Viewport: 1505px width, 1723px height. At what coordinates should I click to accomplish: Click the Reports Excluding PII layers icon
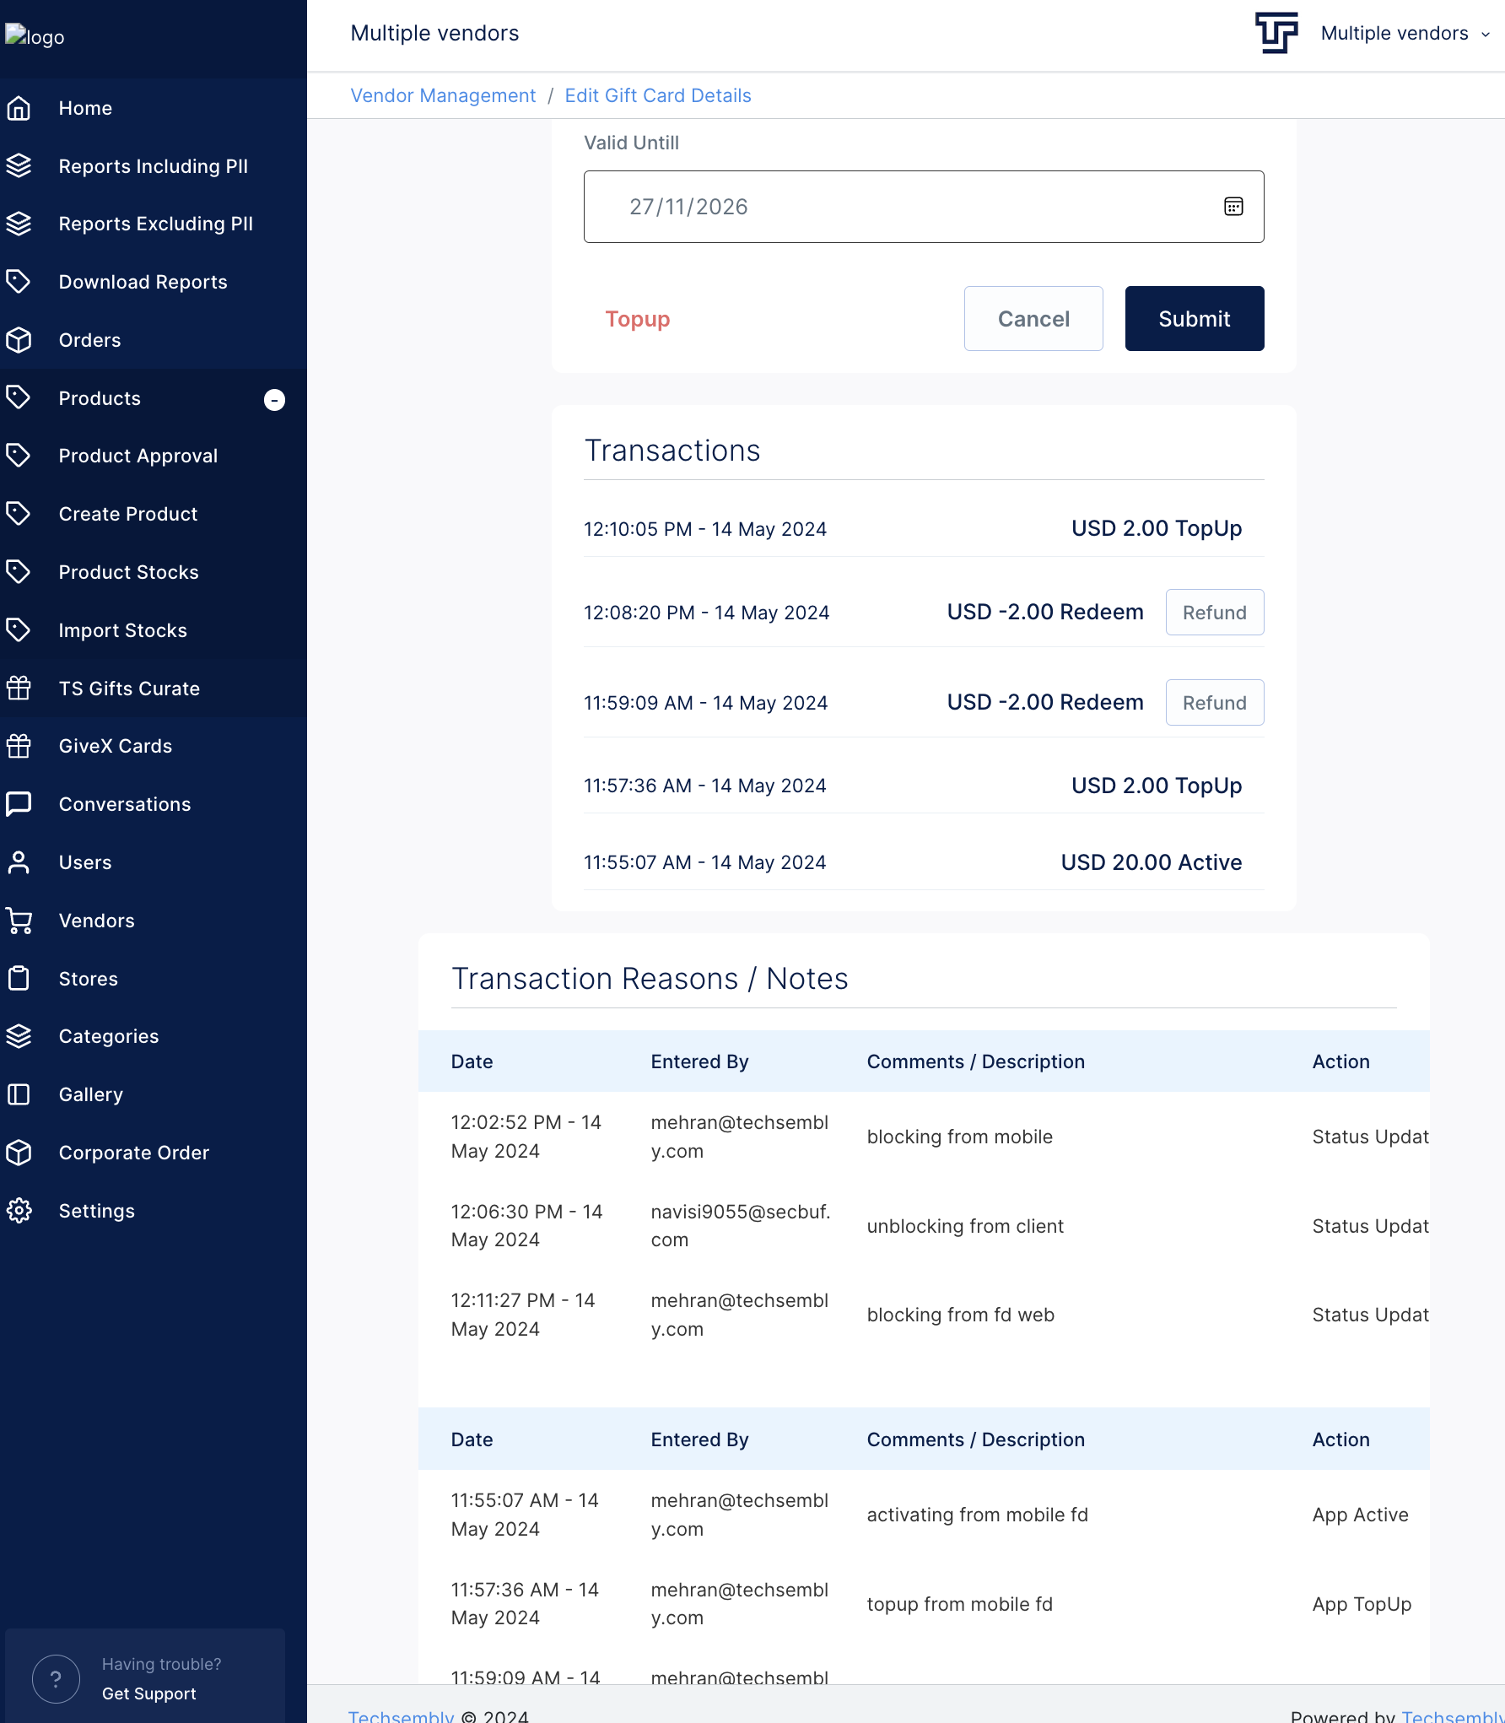[x=19, y=224]
